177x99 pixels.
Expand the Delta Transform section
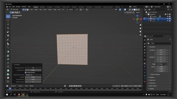155,75
